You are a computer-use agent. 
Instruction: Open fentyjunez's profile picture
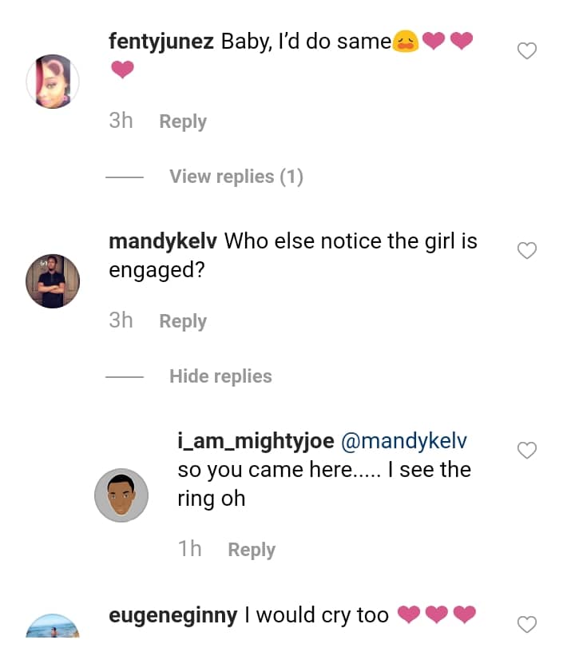(x=53, y=81)
